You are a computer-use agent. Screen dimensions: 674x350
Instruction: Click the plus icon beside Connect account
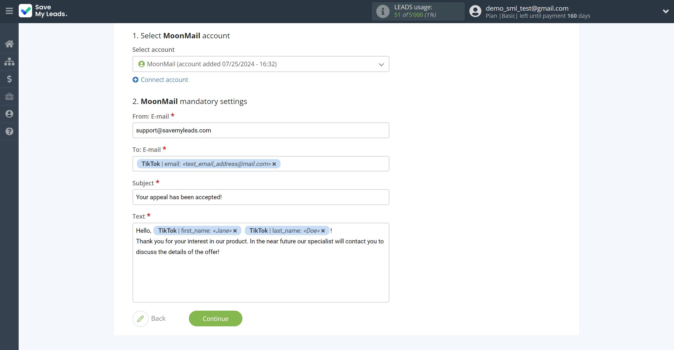pyautogui.click(x=135, y=80)
